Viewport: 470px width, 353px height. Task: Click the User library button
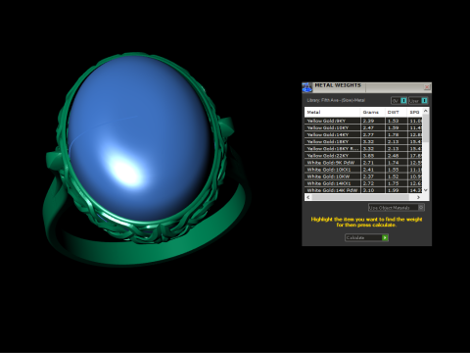coord(418,101)
